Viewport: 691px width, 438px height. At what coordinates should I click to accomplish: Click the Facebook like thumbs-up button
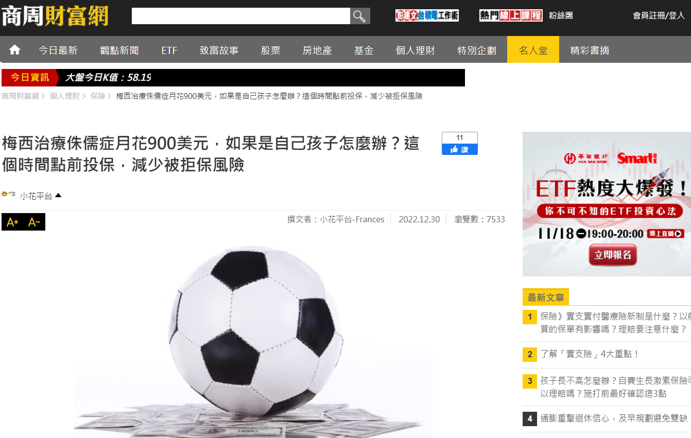(x=459, y=149)
